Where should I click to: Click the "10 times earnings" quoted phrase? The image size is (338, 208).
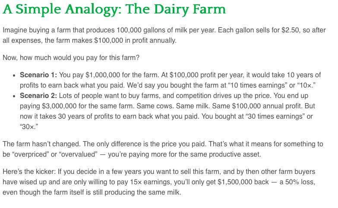click(x=238, y=85)
